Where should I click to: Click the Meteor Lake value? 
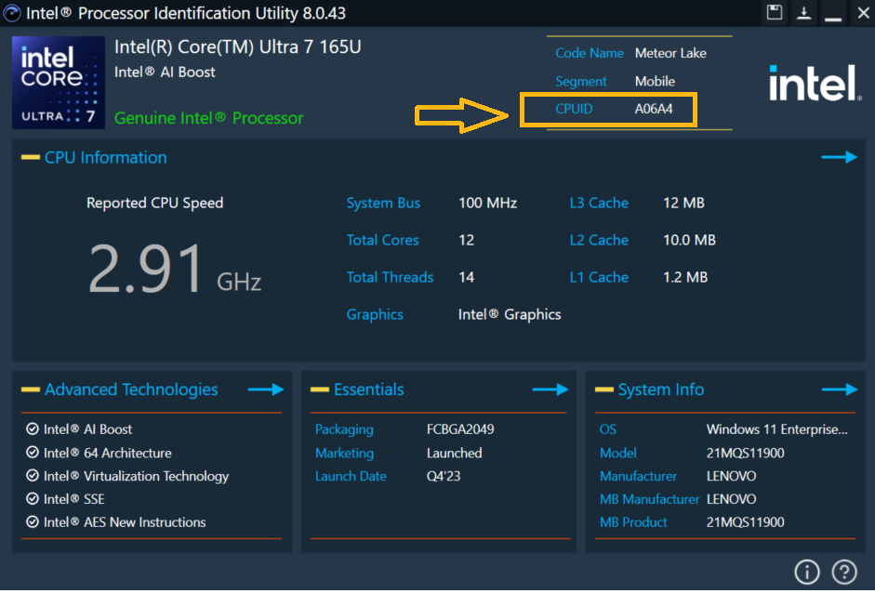click(x=670, y=53)
